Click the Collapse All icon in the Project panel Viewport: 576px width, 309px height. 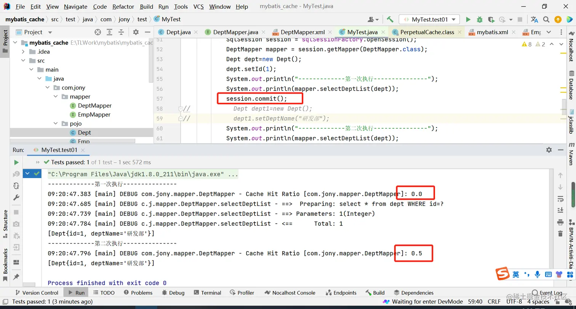pos(120,32)
